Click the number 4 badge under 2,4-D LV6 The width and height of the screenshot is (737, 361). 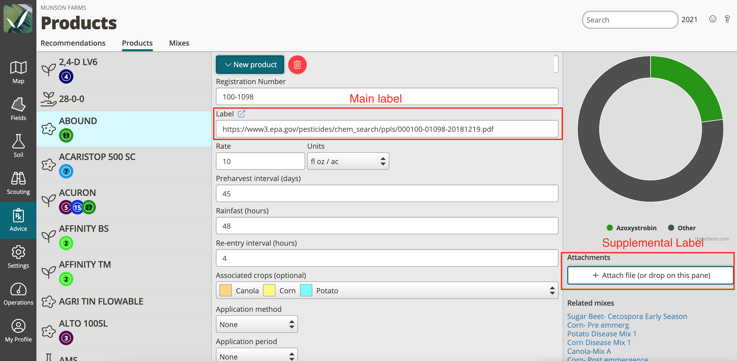(x=66, y=77)
